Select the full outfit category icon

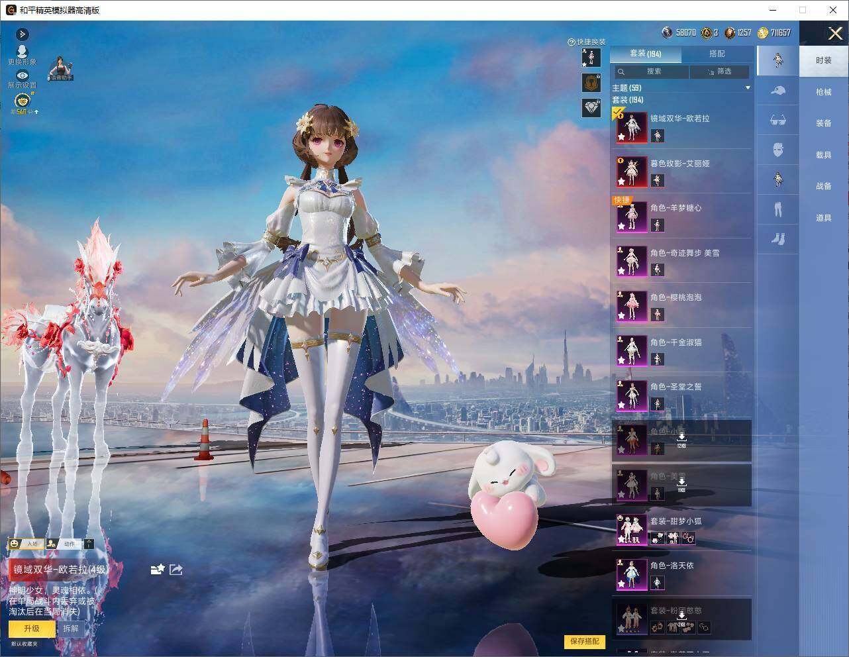[778, 60]
